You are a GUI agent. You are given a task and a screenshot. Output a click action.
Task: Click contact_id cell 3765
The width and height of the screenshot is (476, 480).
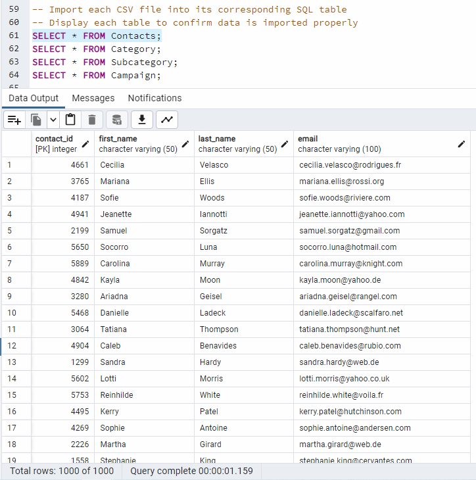click(62, 181)
